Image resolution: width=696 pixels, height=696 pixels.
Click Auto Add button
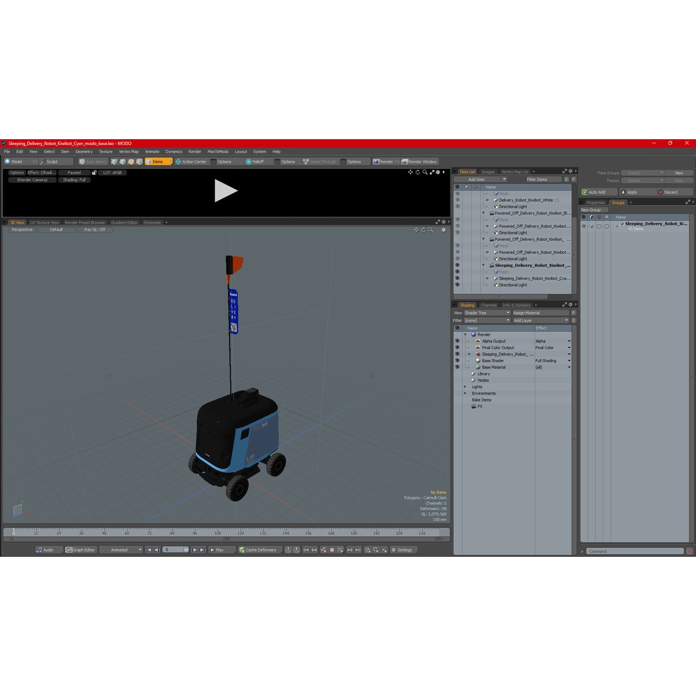point(599,192)
